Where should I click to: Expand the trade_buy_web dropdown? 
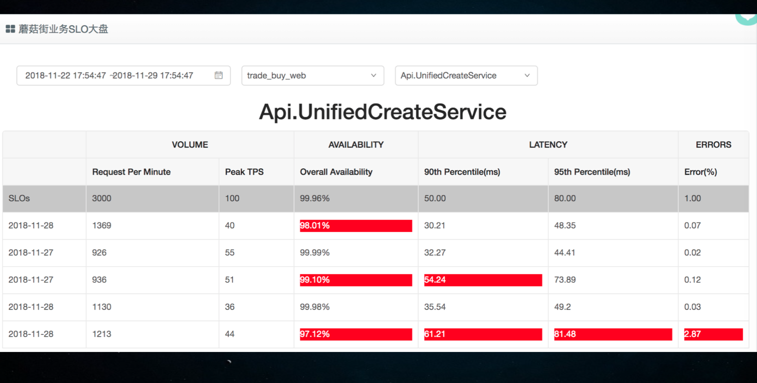312,75
